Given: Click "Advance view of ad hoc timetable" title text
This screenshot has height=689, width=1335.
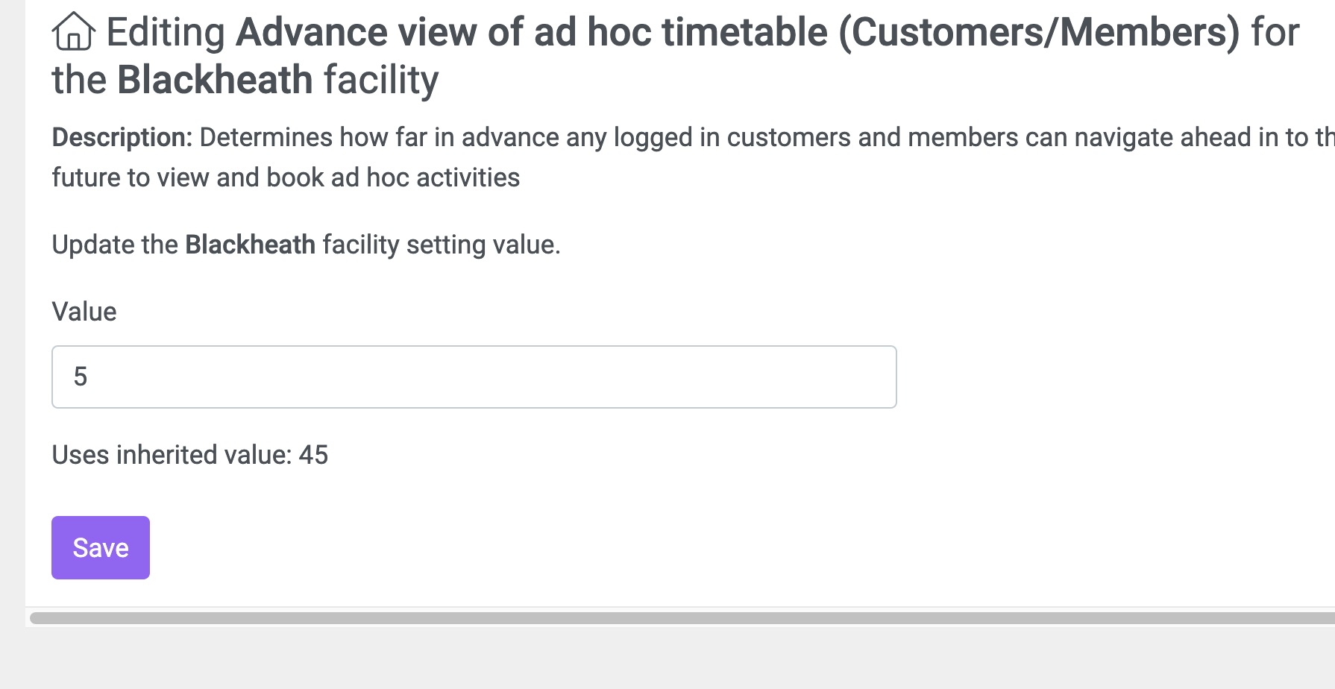Looking at the screenshot, I should tap(532, 33).
